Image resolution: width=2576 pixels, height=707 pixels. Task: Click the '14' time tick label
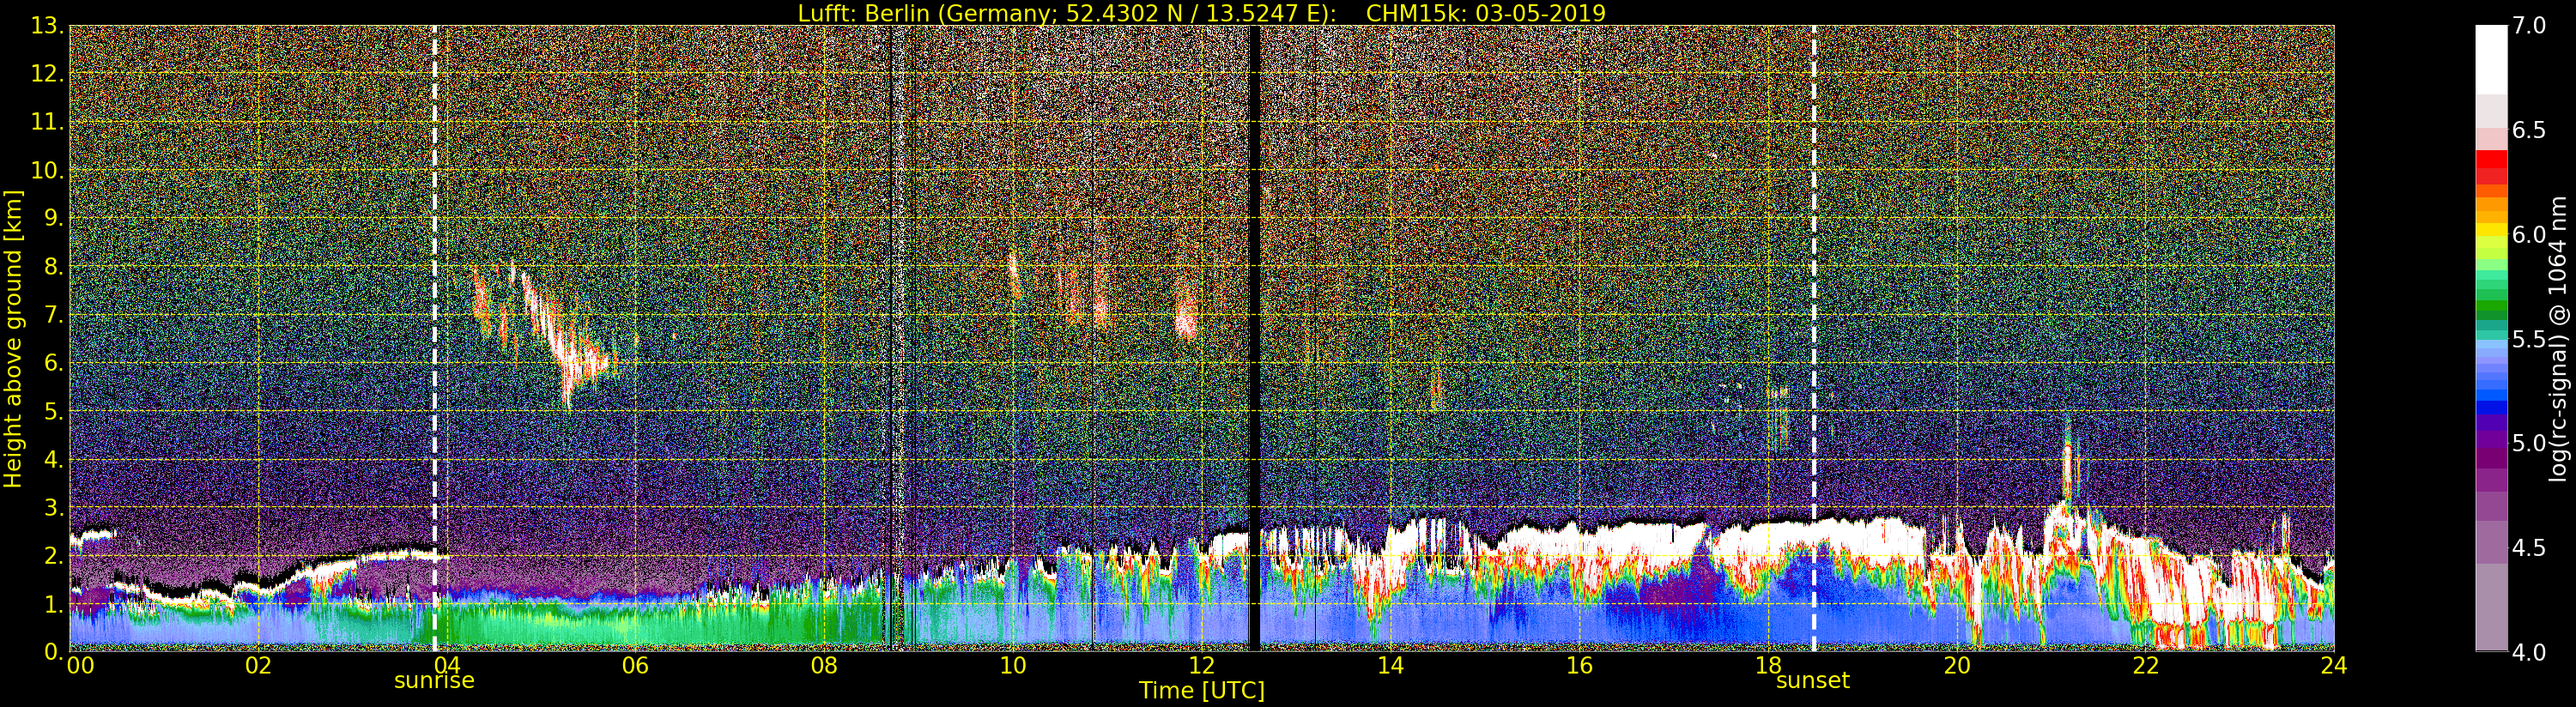(1390, 665)
